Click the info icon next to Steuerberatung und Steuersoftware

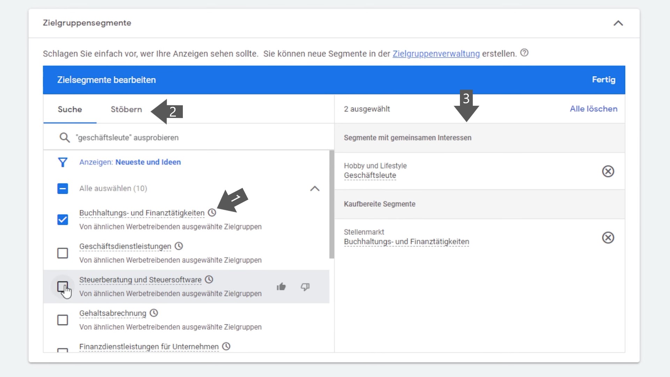[x=209, y=280]
